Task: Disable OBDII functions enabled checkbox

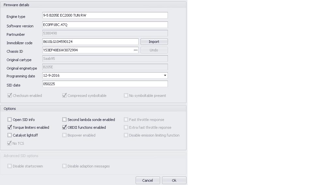Action: pyautogui.click(x=65, y=127)
